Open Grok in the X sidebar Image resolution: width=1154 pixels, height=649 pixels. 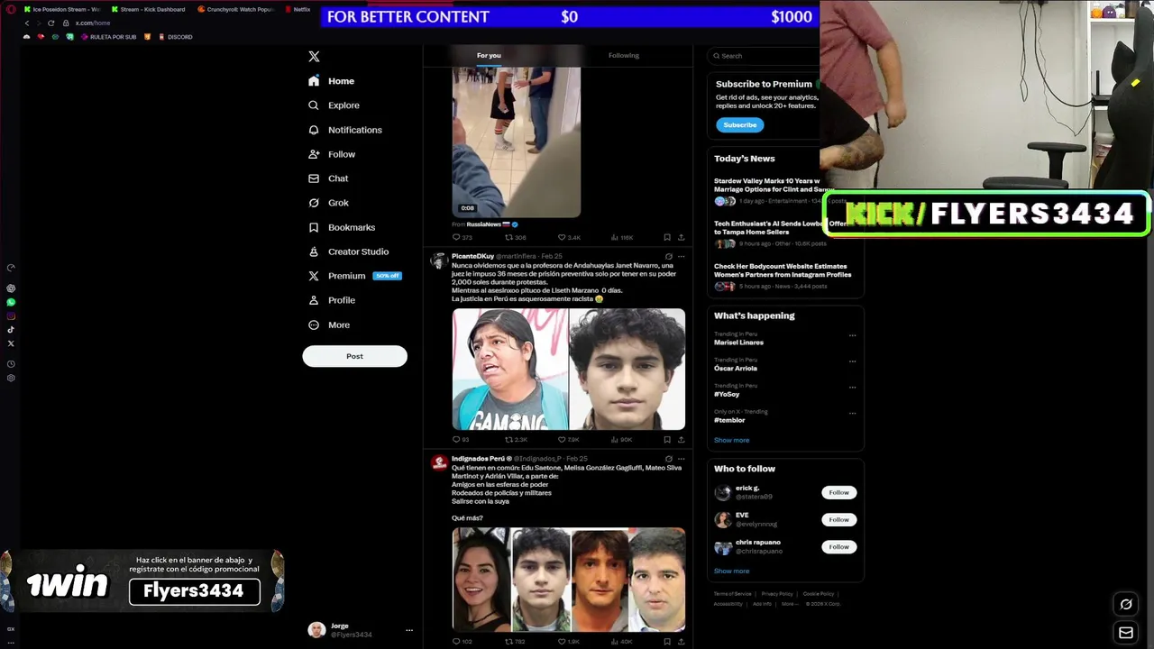(x=328, y=203)
